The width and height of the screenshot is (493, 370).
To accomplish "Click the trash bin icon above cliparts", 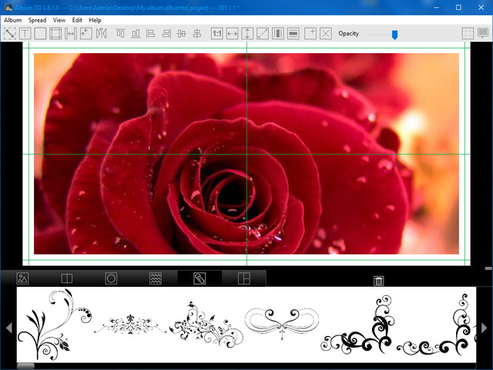I will [x=379, y=281].
